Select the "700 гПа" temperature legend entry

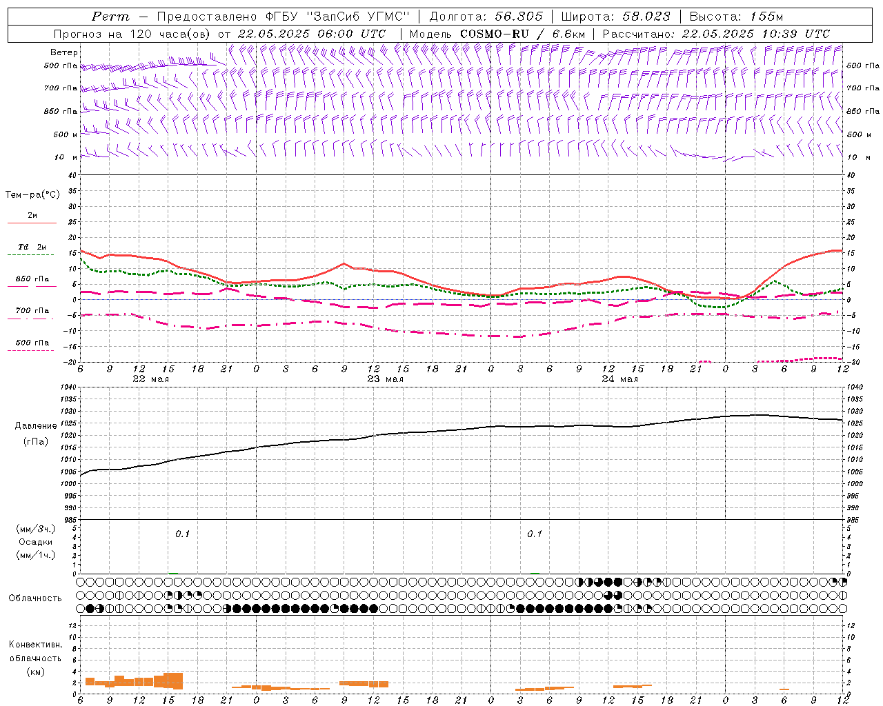(x=32, y=311)
